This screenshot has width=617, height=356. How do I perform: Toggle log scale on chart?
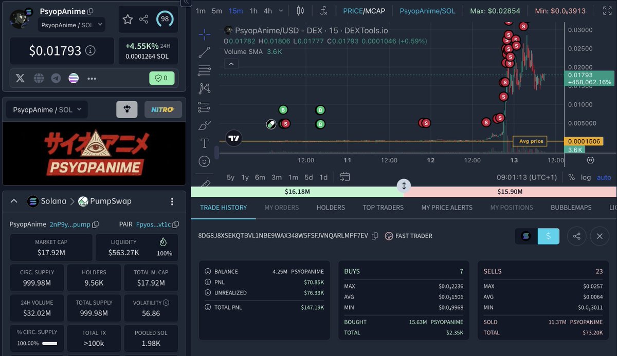point(586,177)
